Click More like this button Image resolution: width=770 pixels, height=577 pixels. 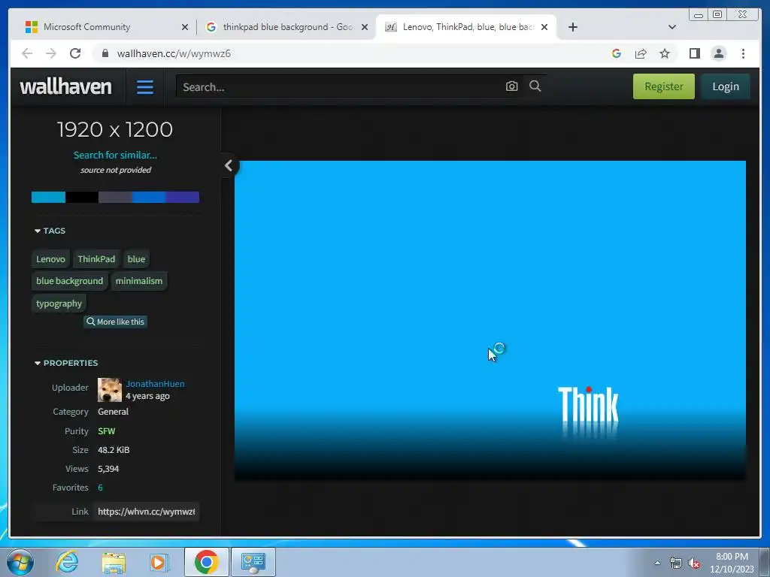tap(115, 322)
